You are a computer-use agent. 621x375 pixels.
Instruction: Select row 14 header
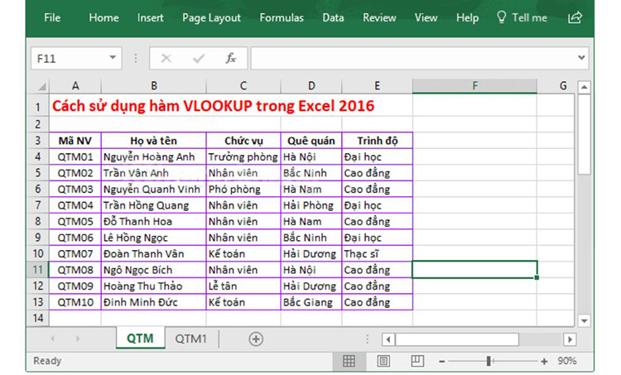(38, 318)
